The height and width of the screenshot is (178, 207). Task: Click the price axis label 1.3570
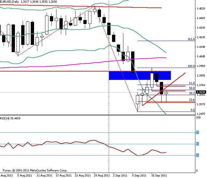click(x=201, y=104)
